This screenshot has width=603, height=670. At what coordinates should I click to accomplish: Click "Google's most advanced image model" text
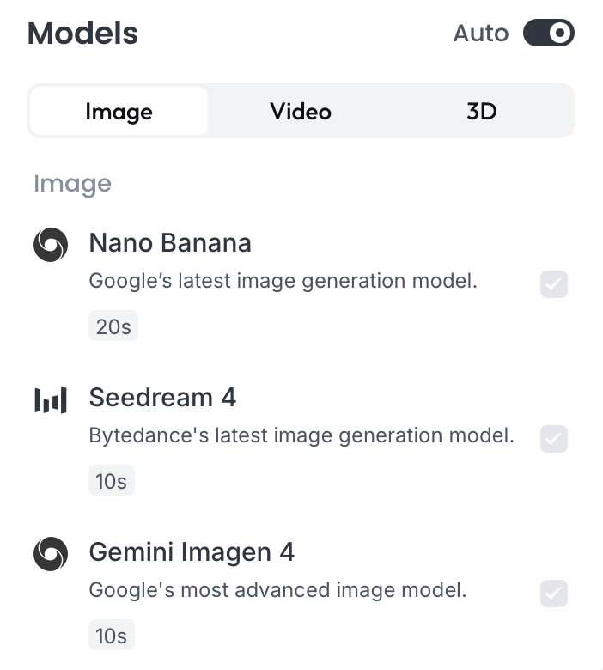277,590
